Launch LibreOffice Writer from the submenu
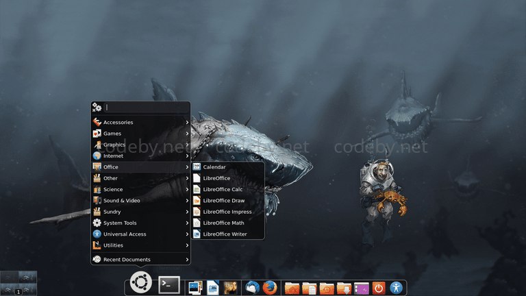The height and width of the screenshot is (296, 526). point(228,234)
